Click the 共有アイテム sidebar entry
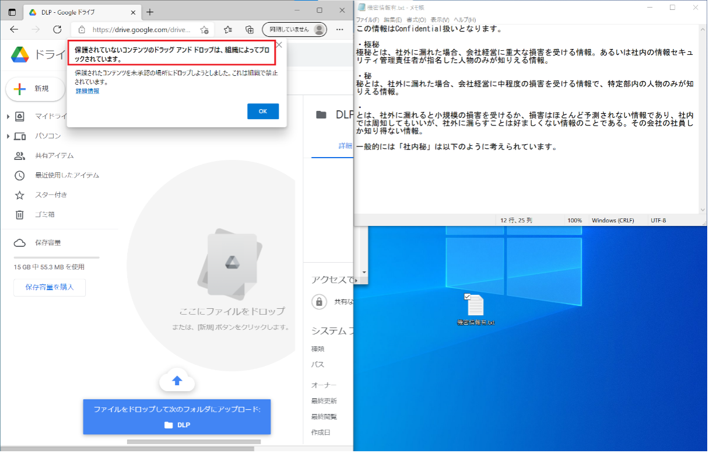Viewport: 709px width, 453px height. (x=54, y=156)
